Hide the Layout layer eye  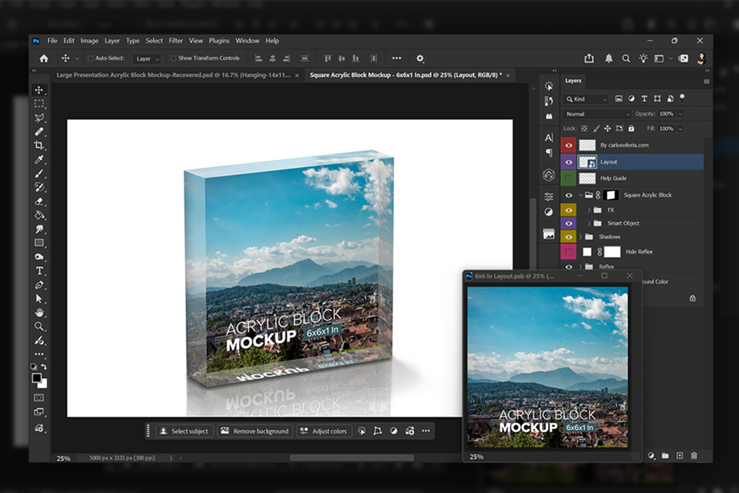(x=568, y=162)
